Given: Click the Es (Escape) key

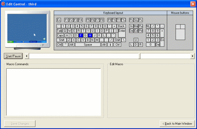Looking at the screenshot, I should (x=59, y=20).
